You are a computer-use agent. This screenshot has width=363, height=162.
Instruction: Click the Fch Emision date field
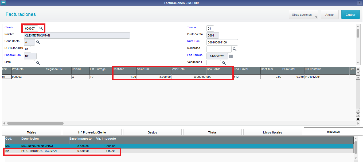coord(217,56)
